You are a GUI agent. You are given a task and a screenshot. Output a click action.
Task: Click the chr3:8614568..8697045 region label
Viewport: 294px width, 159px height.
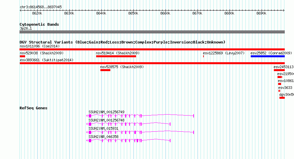(41, 7)
